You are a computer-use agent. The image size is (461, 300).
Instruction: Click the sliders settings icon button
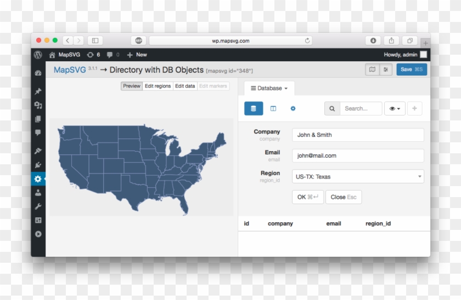[386, 70]
